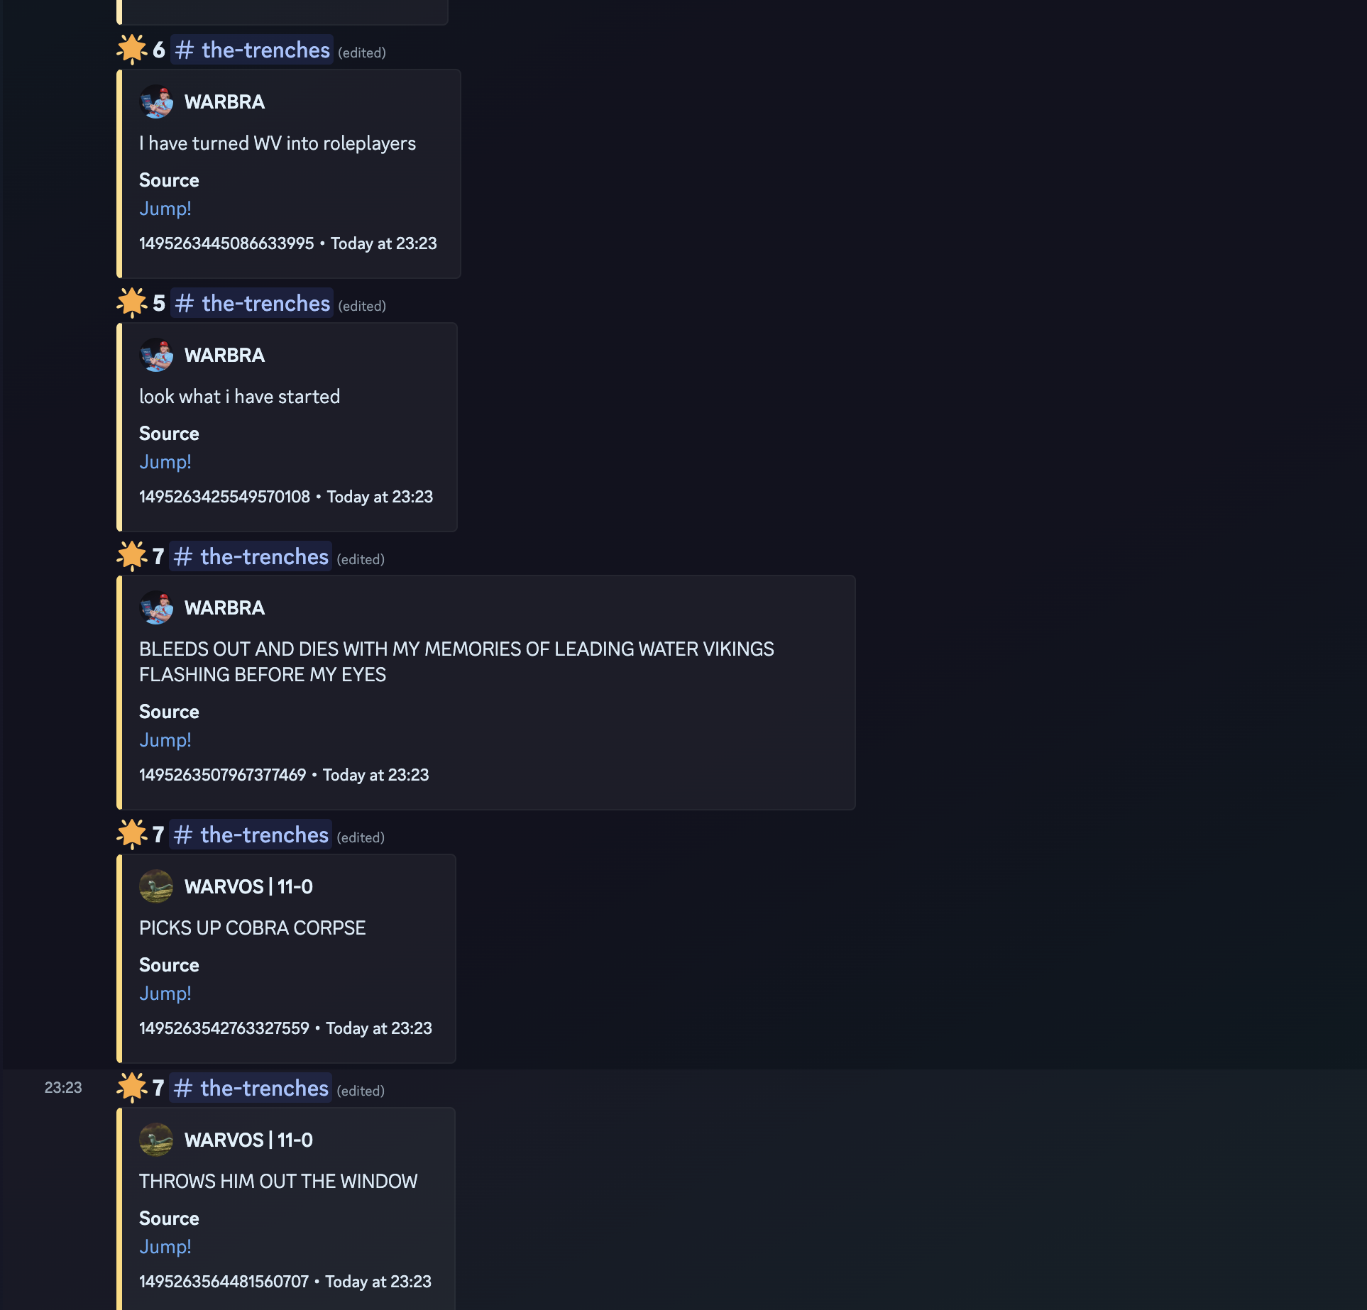Click WARBRA's avatar on the BLEEDS OUT message
Image resolution: width=1367 pixels, height=1310 pixels.
pyautogui.click(x=156, y=608)
